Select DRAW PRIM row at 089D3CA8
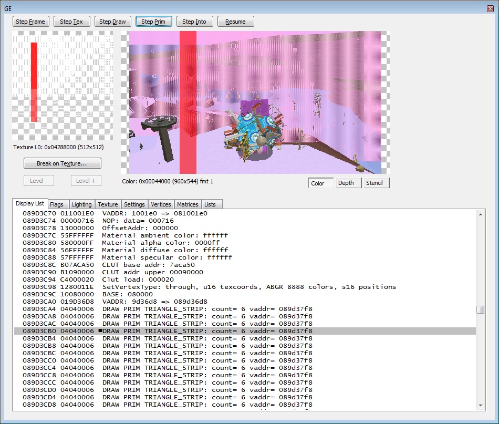Viewport: 499px width, 424px height. click(245, 316)
